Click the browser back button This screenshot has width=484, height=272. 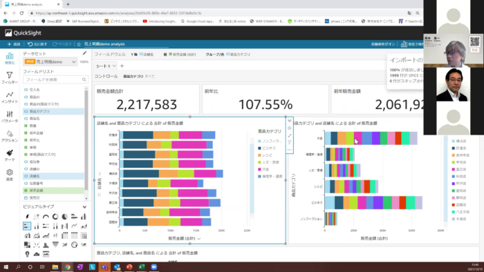click(x=6, y=13)
